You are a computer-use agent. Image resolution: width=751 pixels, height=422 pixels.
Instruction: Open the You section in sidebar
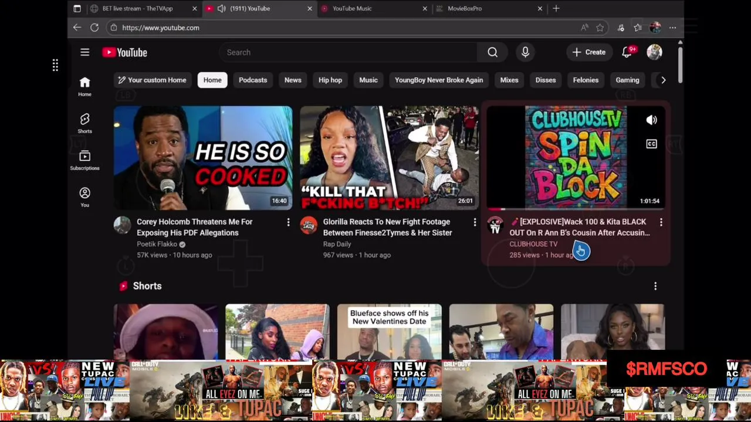coord(84,197)
